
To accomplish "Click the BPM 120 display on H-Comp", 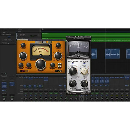I will pos(58,71).
